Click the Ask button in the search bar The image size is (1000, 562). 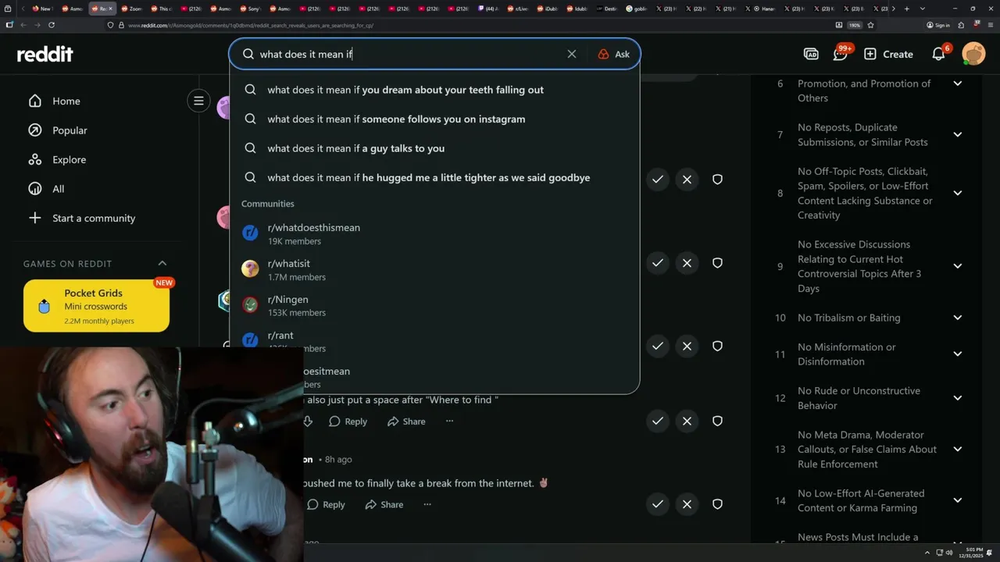[x=614, y=54]
